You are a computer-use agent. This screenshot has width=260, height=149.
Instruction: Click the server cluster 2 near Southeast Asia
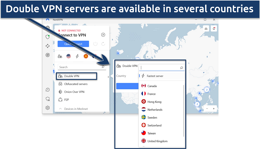pos(197,104)
